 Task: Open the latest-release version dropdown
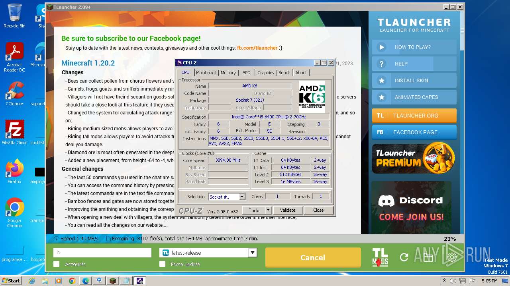pyautogui.click(x=252, y=253)
